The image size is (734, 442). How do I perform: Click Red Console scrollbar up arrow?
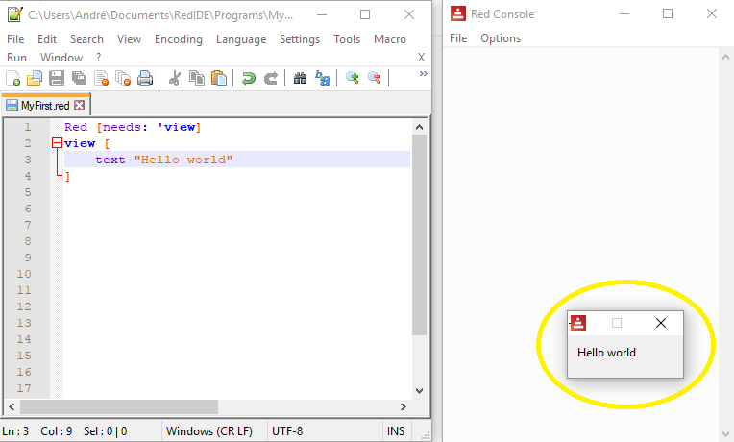(x=725, y=57)
